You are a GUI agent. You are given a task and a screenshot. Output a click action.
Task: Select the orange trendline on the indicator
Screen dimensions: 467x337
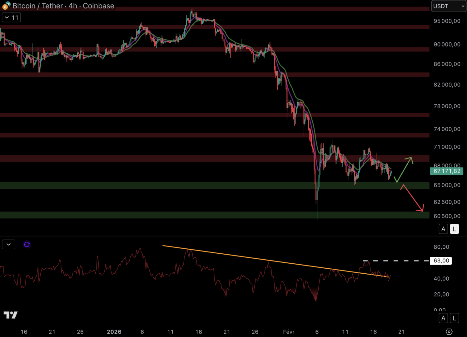click(250, 258)
